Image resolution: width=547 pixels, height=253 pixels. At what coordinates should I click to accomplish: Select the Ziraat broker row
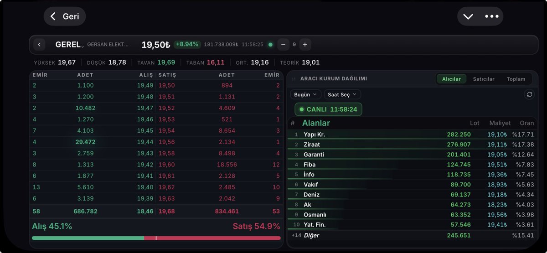[413, 145]
